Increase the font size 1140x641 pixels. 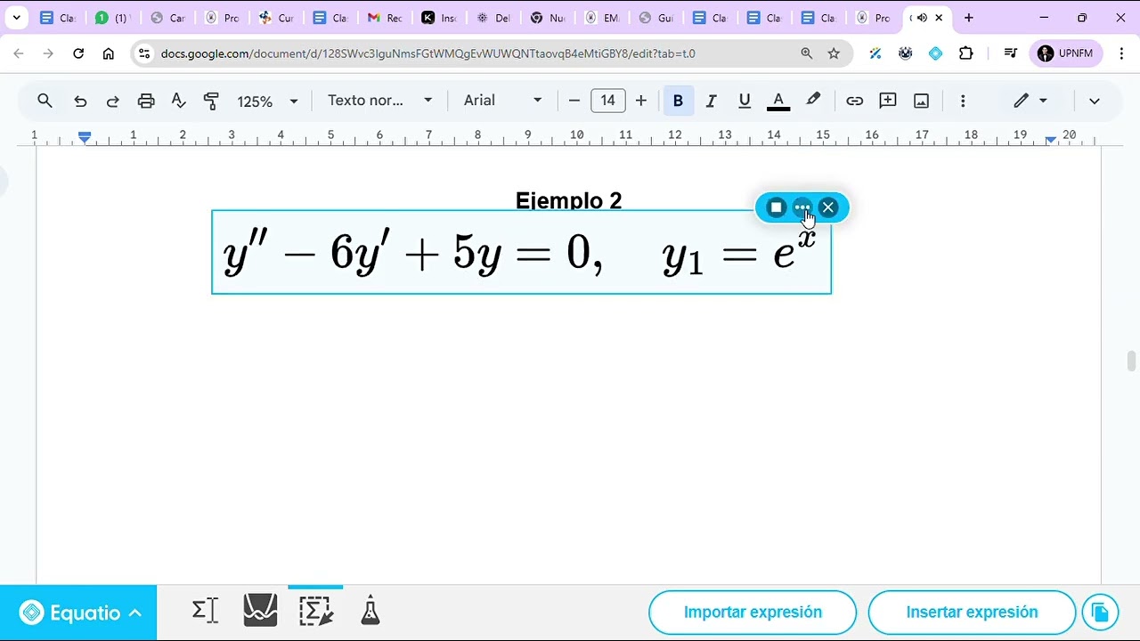point(641,101)
